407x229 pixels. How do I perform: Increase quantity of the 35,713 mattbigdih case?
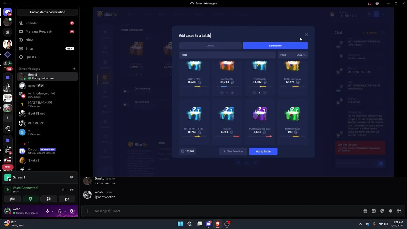[x=232, y=93]
